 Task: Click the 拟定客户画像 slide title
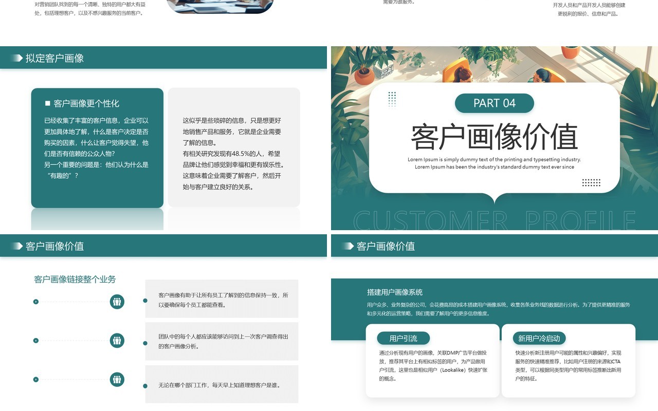pos(54,58)
